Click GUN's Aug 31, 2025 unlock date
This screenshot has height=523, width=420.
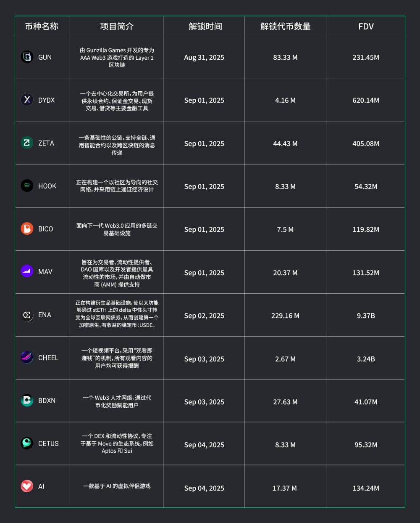point(204,57)
